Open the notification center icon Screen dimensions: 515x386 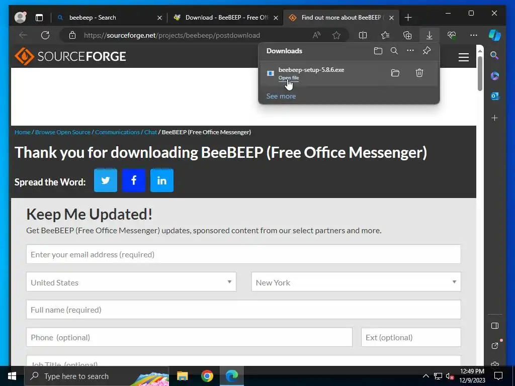click(x=498, y=376)
